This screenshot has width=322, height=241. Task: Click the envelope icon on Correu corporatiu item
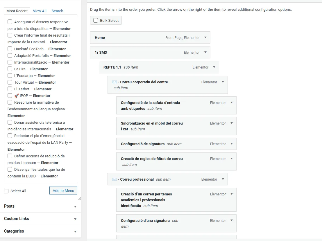coord(115,82)
